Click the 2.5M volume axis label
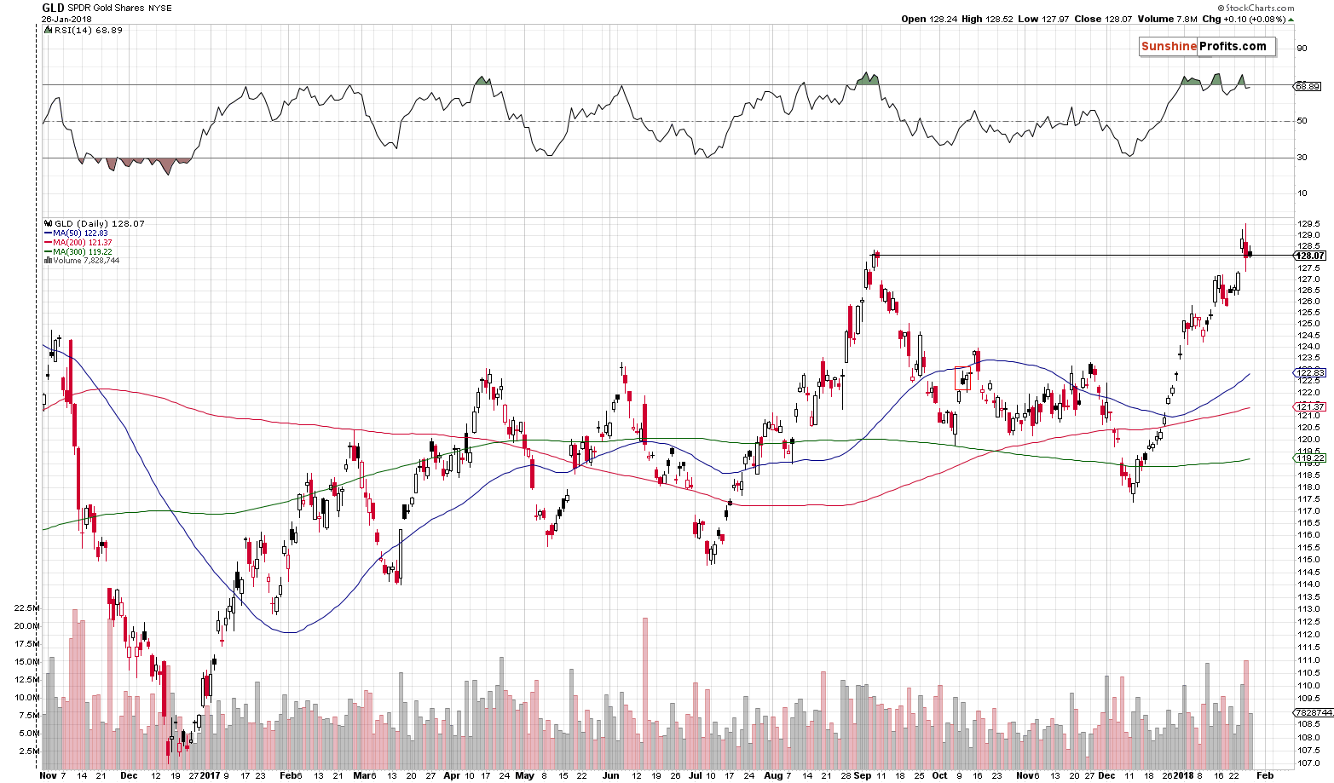This screenshot has width=1334, height=783. [28, 751]
